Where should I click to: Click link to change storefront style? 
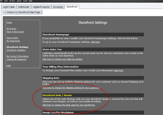69,105
